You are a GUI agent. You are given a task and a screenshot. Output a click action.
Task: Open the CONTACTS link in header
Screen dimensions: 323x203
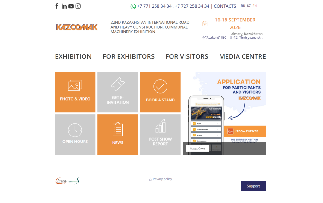coord(225,6)
